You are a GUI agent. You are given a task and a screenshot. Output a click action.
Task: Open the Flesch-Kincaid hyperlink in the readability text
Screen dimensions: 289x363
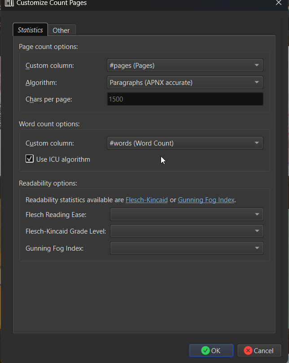[146, 200]
